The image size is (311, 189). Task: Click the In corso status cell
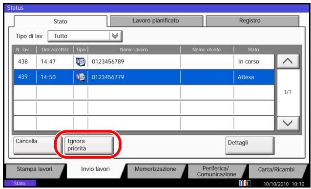(249, 62)
